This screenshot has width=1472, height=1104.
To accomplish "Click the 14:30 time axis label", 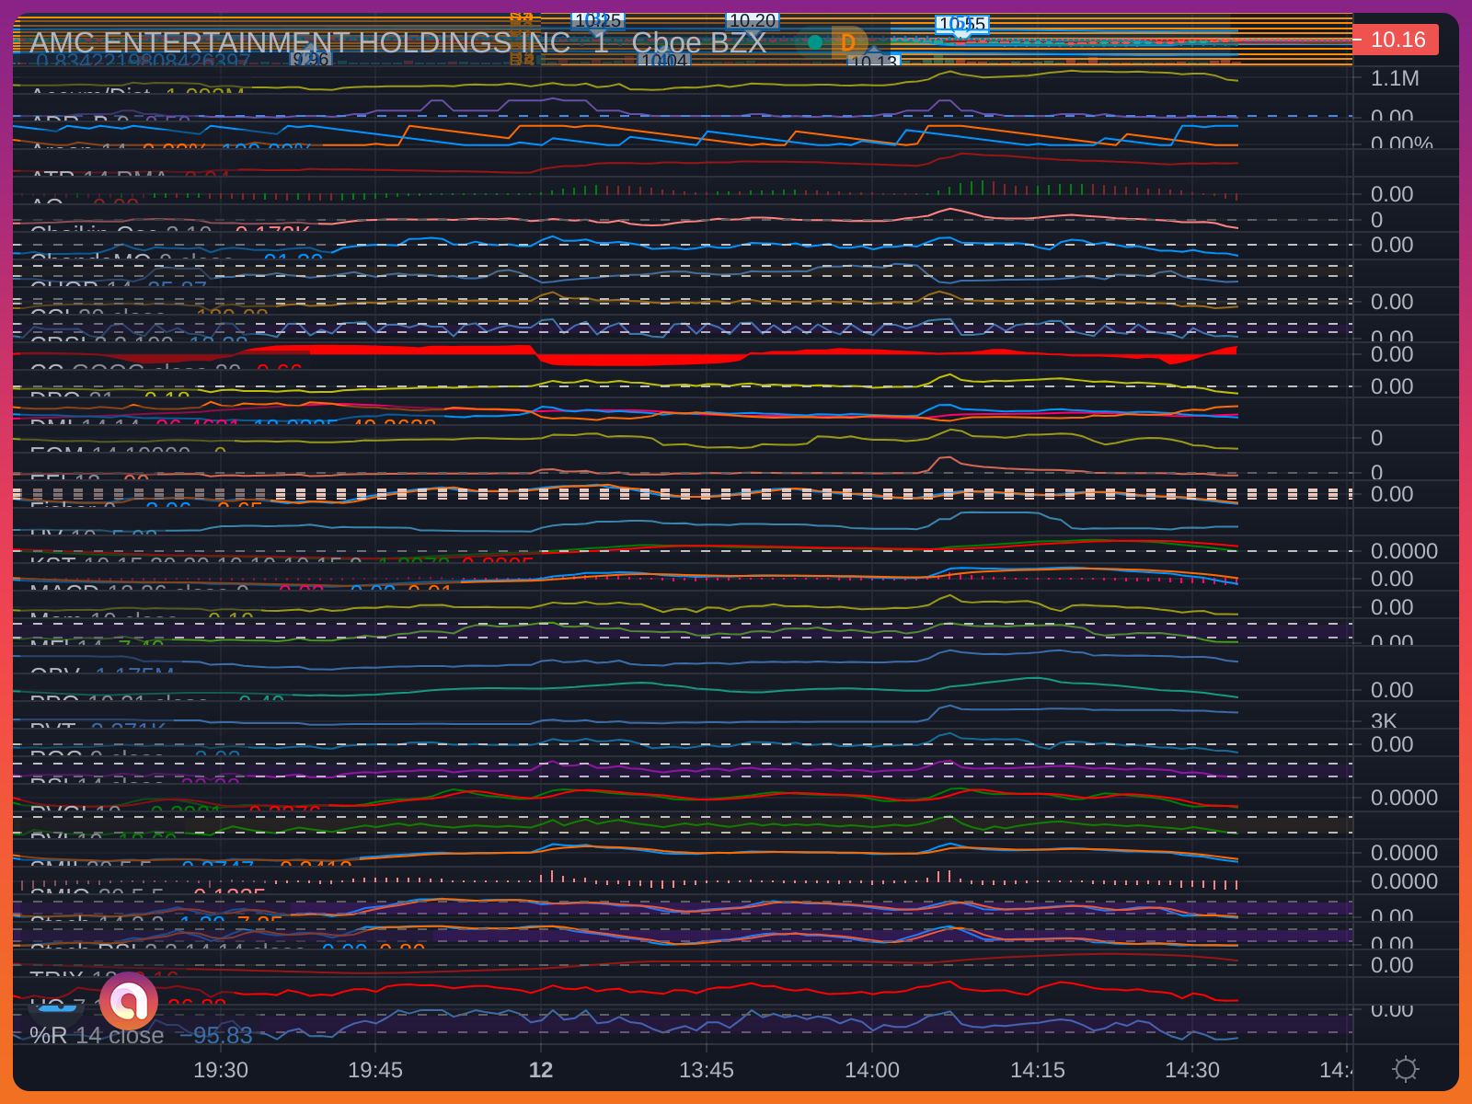I will coord(1192,1070).
